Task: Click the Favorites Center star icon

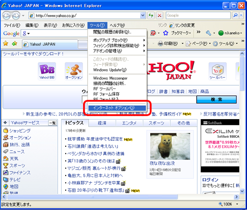Action: point(5,43)
